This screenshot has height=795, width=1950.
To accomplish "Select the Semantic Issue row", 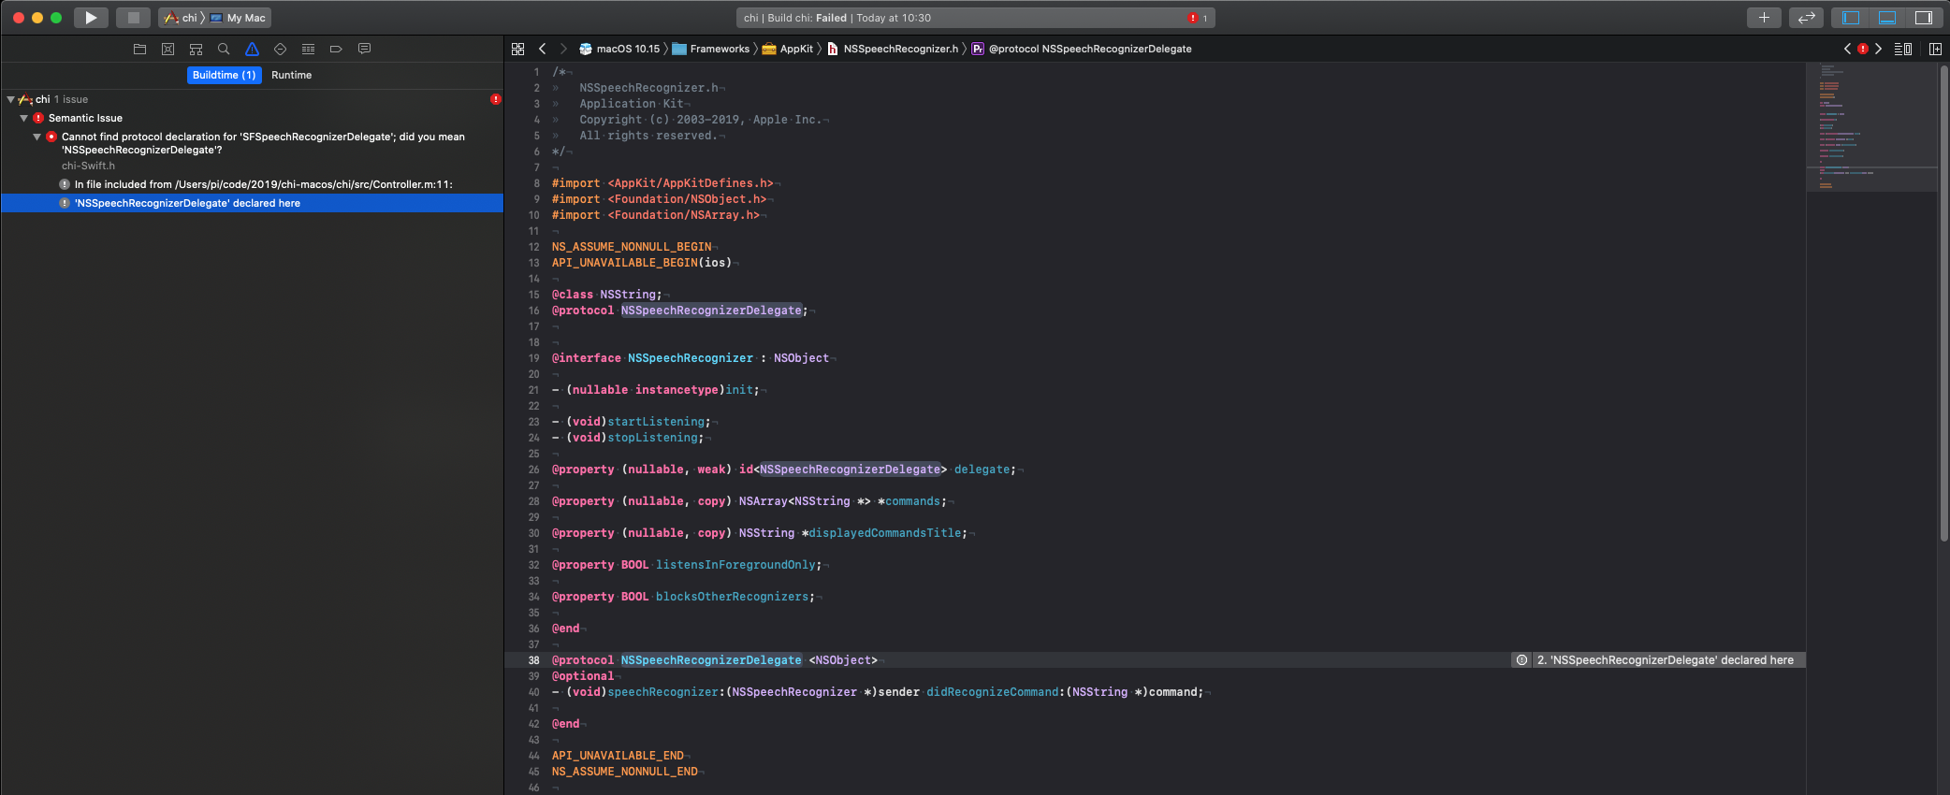I will [252, 118].
